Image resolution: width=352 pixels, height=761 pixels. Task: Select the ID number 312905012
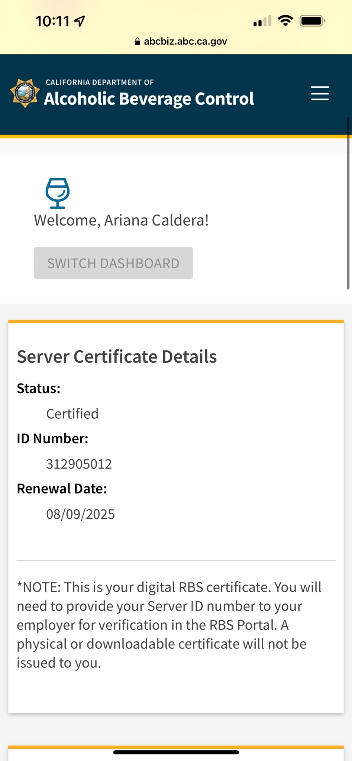(x=79, y=464)
